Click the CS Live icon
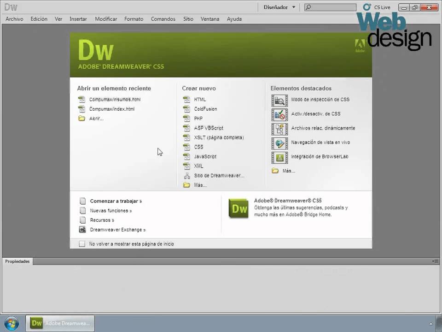This screenshot has width=442, height=332. [x=367, y=7]
